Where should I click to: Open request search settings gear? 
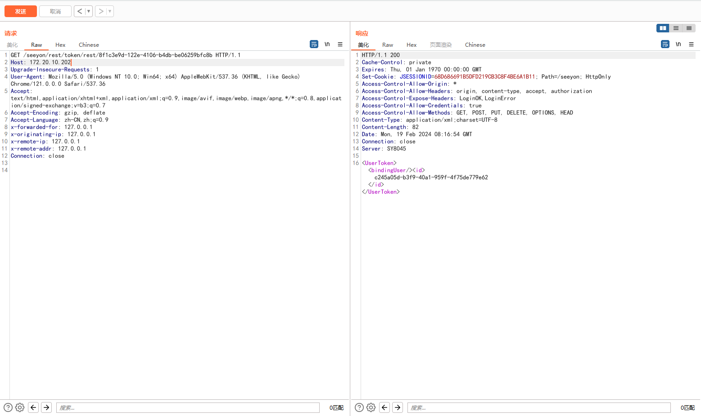[20, 407]
